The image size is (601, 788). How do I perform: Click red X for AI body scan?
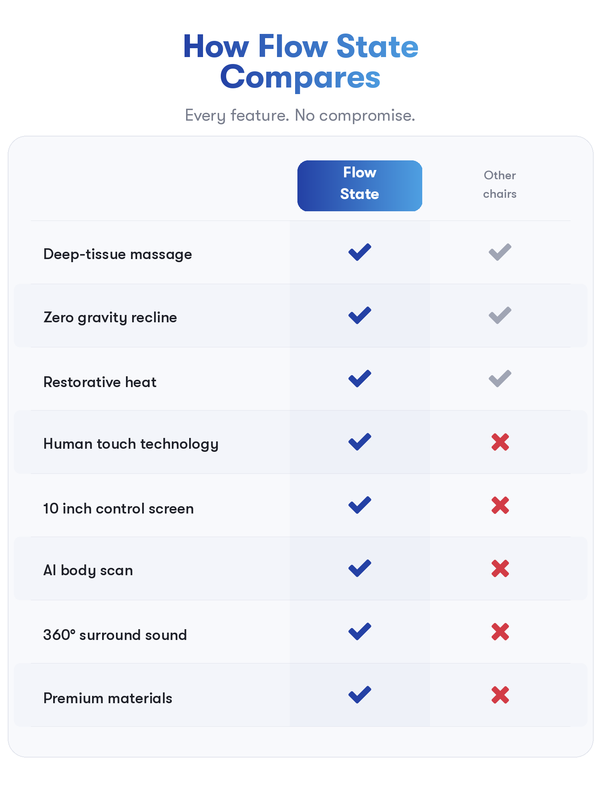(x=500, y=569)
